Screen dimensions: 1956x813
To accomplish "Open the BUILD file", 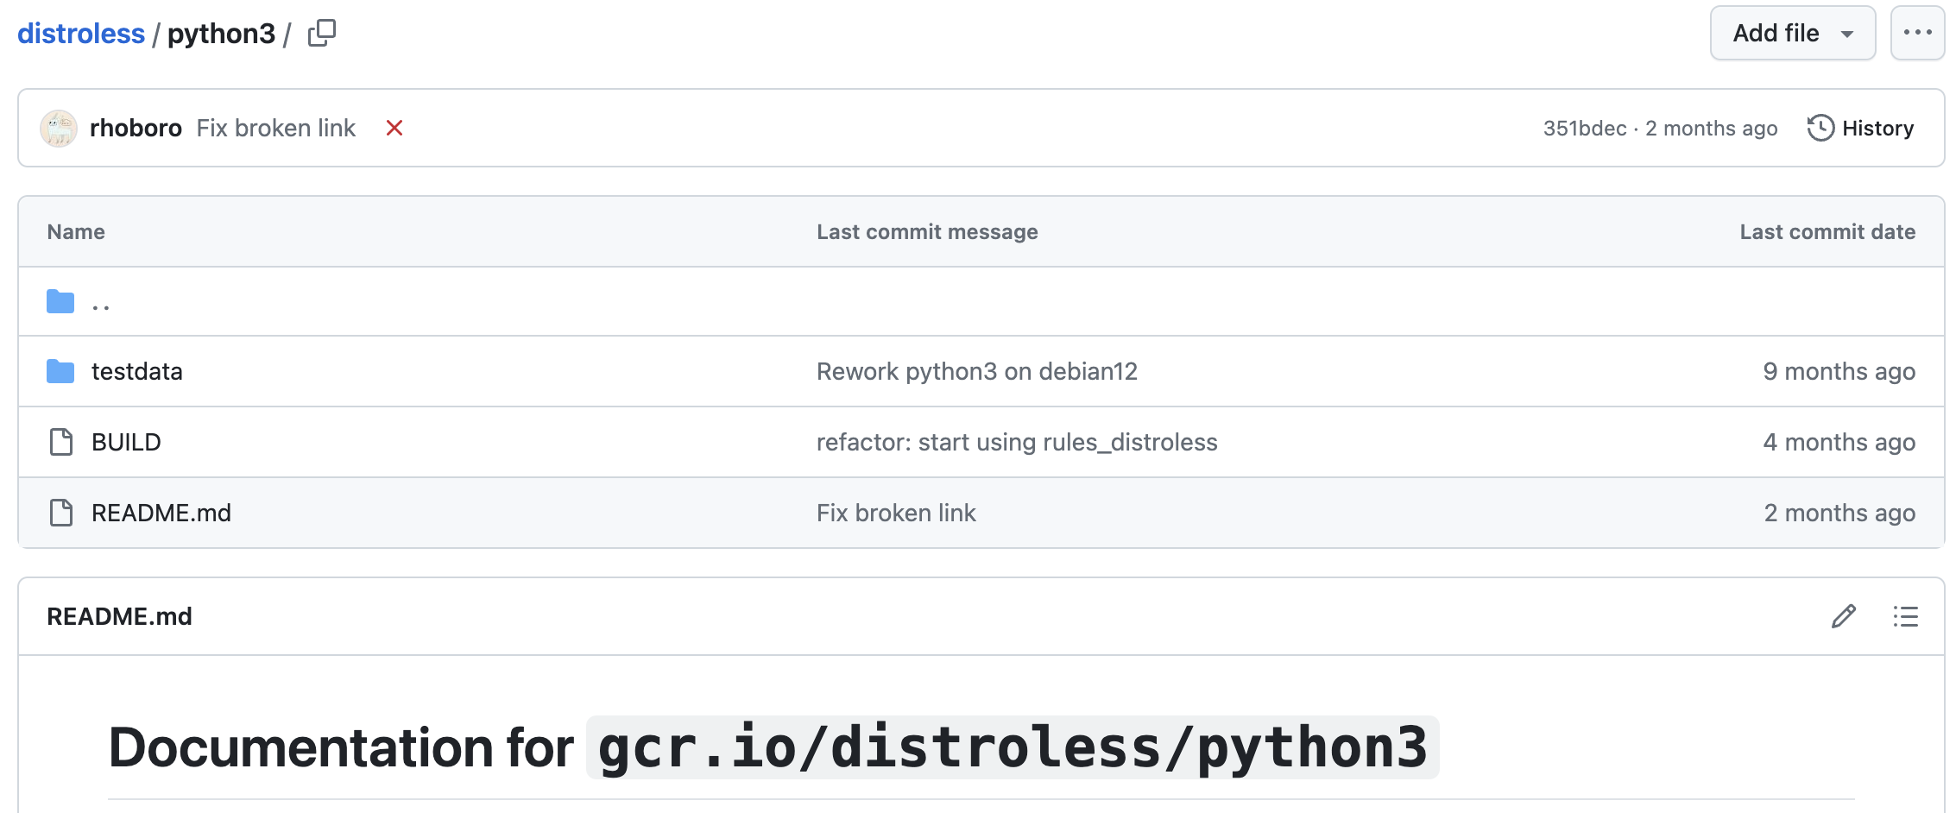I will [126, 442].
